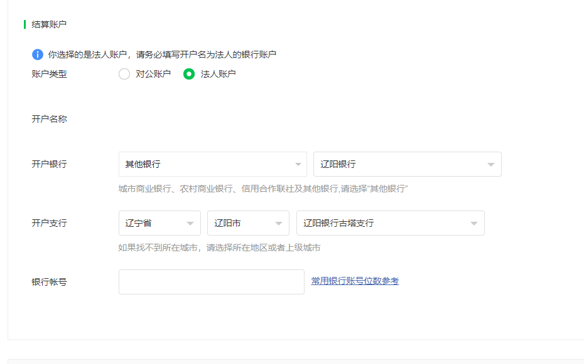Open the 辽阳市 city dropdown
The height and width of the screenshot is (364, 584).
[249, 223]
